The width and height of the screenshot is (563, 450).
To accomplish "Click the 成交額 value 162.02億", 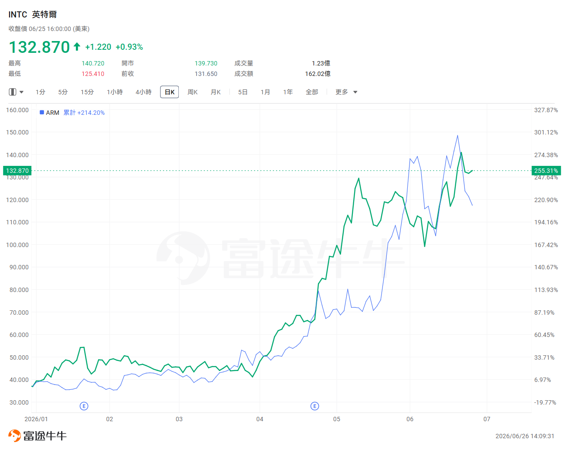I will (x=318, y=74).
